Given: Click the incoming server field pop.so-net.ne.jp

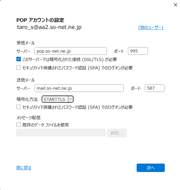Looking at the screenshot, I should point(70,51).
